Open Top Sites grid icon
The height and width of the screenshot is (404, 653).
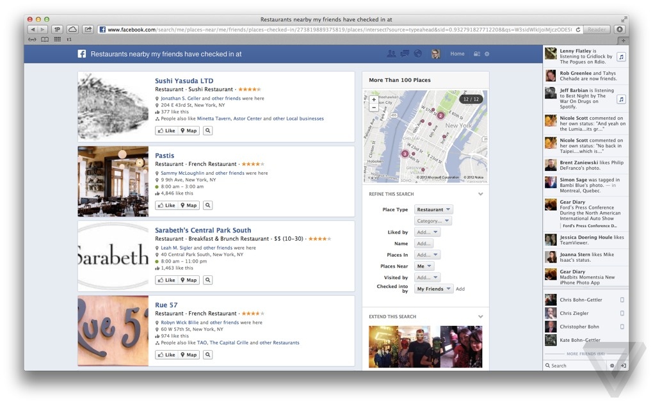click(58, 40)
